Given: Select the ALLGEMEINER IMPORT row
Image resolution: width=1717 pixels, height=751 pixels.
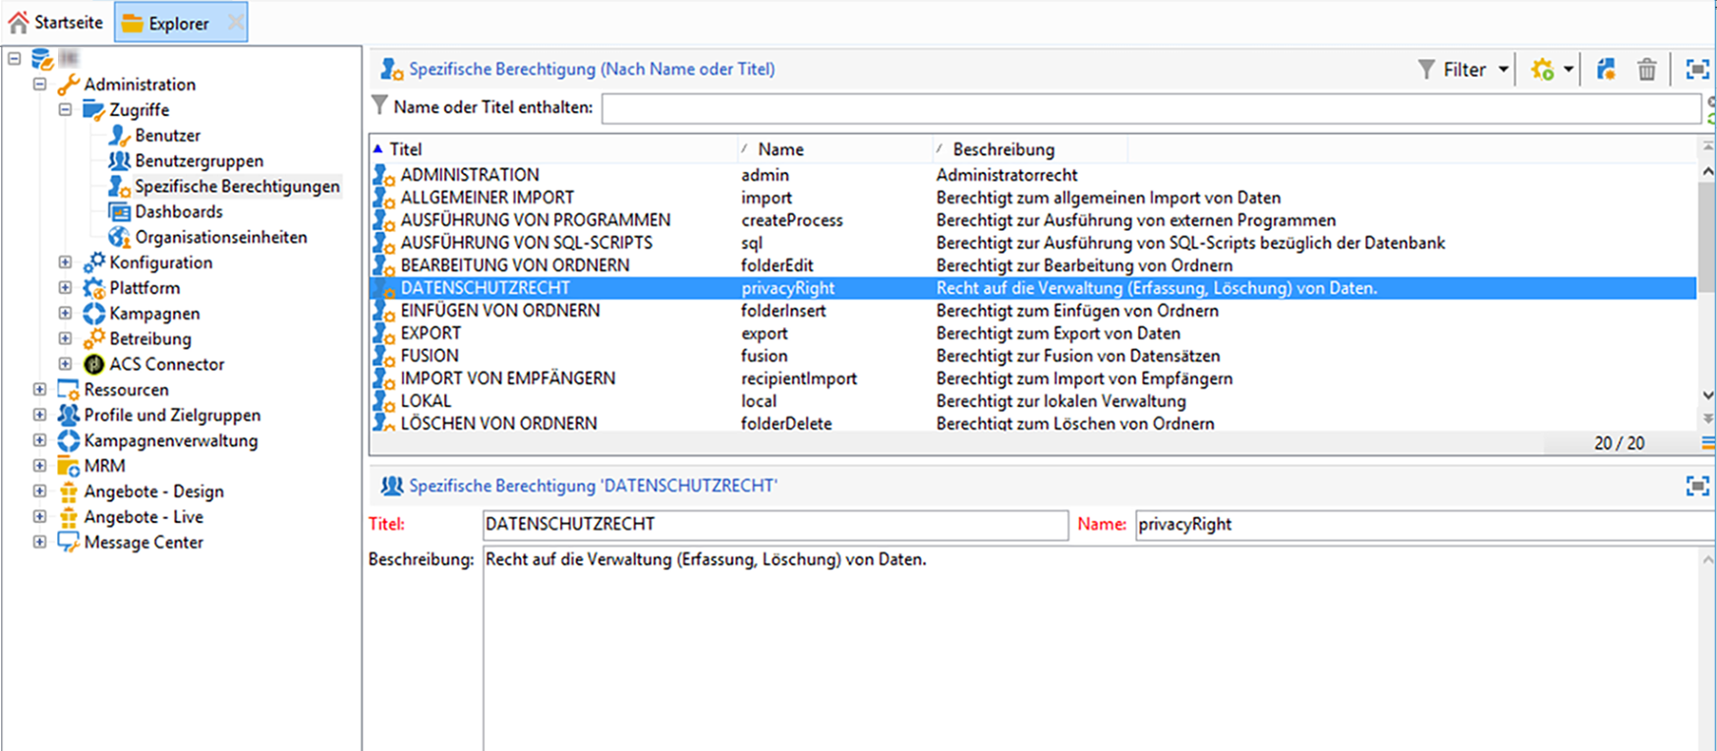Looking at the screenshot, I should click(1033, 198).
